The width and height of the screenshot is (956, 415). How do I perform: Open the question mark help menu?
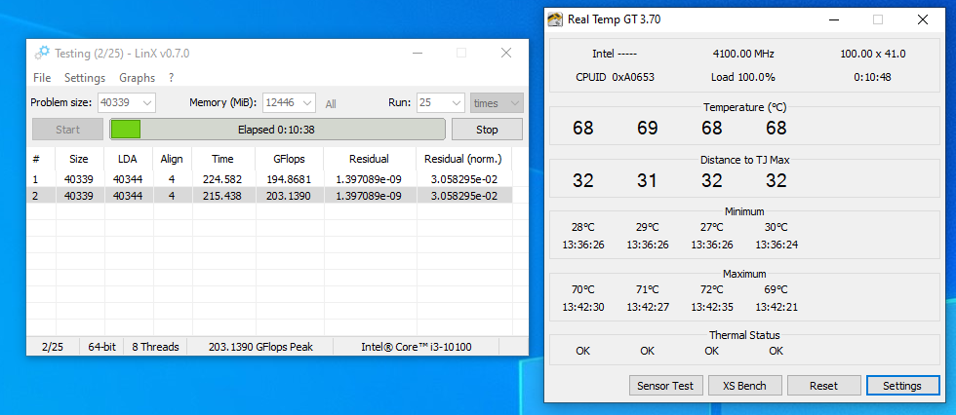tap(171, 78)
